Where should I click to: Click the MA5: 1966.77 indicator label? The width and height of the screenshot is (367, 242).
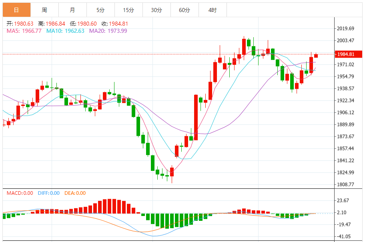24,31
